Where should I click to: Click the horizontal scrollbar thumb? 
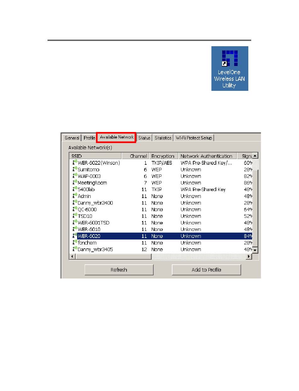[114, 256]
